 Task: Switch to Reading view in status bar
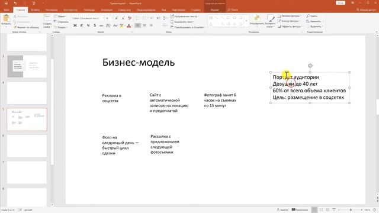click(x=327, y=210)
